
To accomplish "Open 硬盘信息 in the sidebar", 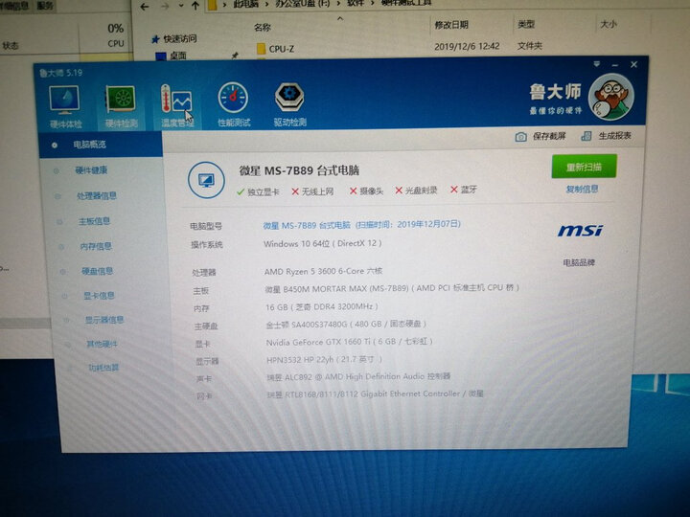I will point(97,271).
